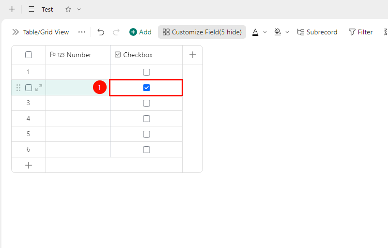Screen dimensions: 388x248
Task: Open Customize Field(5 hide) settings
Action: pos(202,32)
